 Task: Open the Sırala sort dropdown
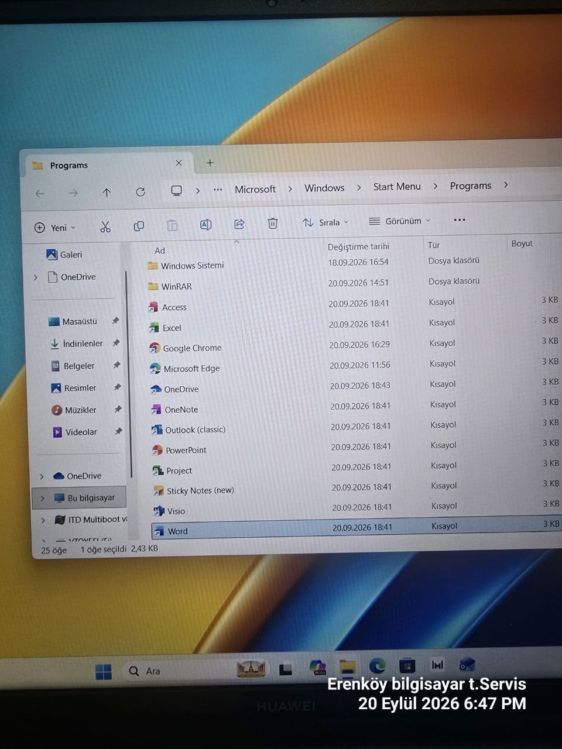click(x=325, y=222)
